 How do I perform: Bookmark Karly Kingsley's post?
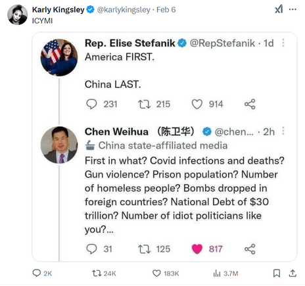point(277,274)
